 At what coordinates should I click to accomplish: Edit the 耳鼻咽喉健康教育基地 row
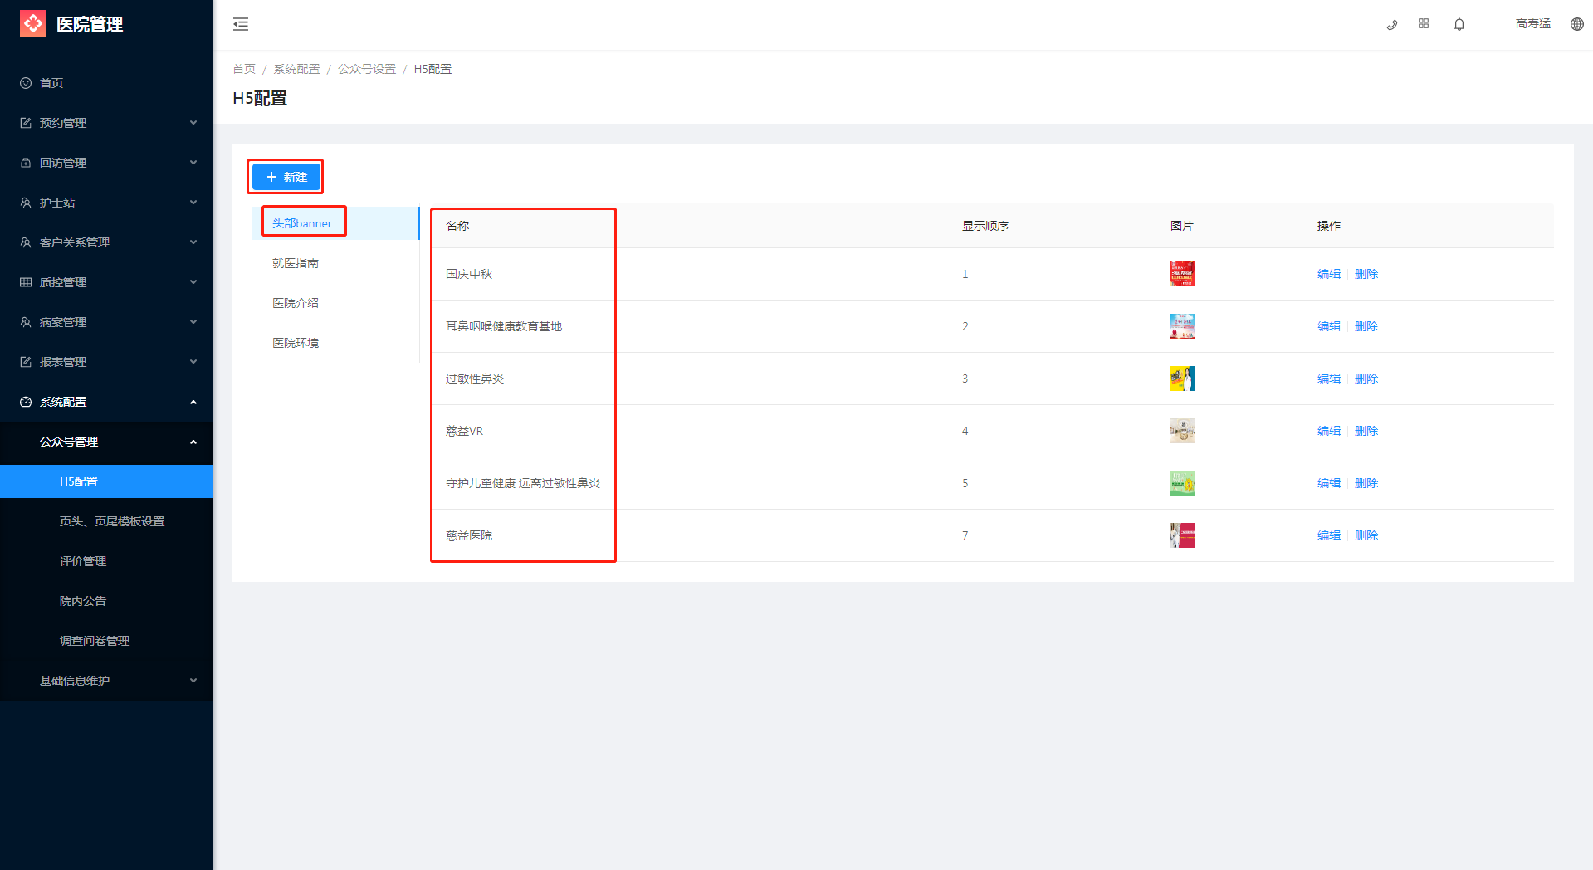tap(1328, 326)
